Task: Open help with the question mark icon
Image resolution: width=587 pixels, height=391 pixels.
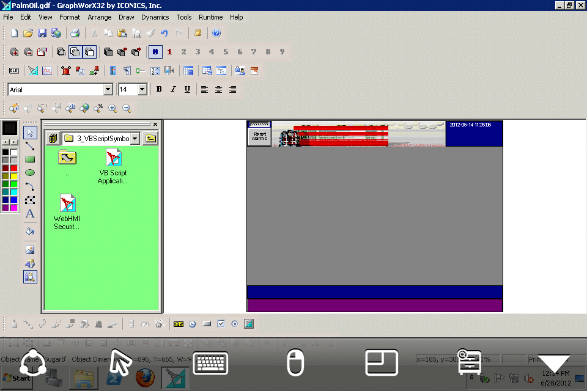Action: 216,34
